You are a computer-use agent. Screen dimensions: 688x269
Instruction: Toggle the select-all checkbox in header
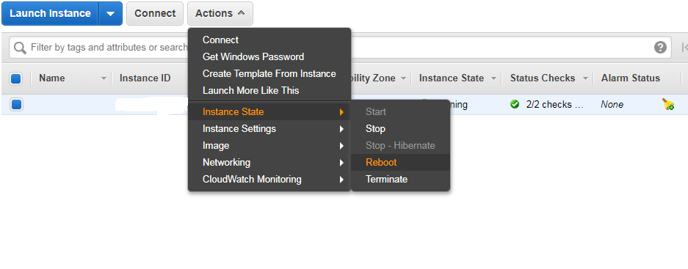16,79
